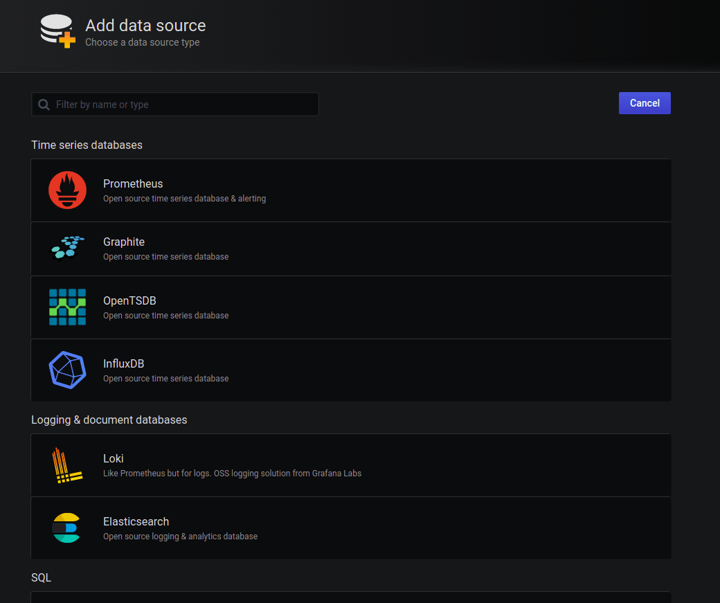Viewport: 720px width, 603px height.
Task: Click 'Open source time series database & alerting' description
Action: (x=185, y=199)
